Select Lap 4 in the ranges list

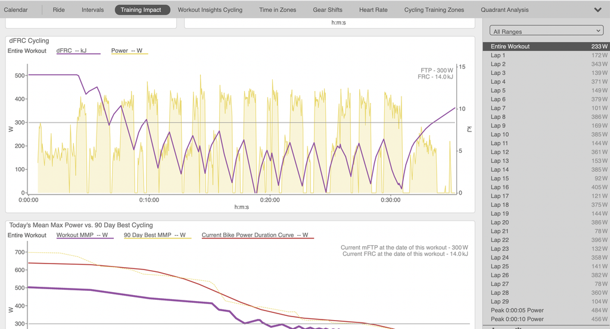[546, 82]
